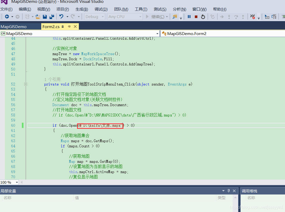Open the Undo history dropdown

pyautogui.click(x=67, y=17)
